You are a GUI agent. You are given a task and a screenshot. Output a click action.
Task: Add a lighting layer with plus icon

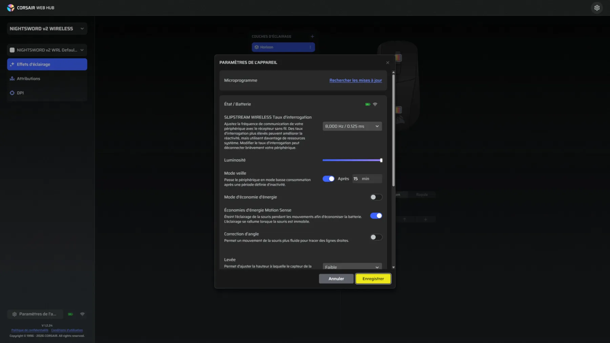(312, 36)
